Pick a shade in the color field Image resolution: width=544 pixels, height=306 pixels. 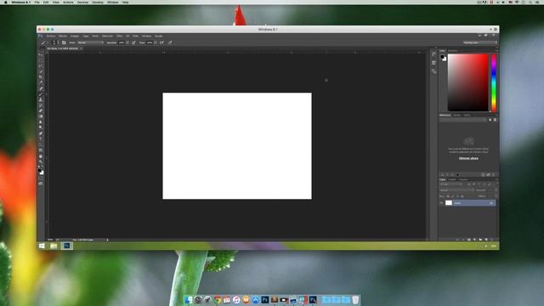click(x=467, y=82)
